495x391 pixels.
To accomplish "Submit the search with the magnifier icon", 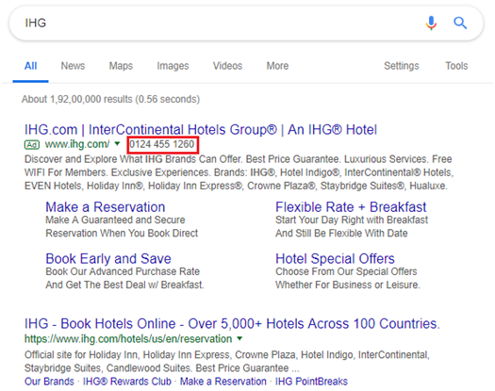I will tap(460, 23).
